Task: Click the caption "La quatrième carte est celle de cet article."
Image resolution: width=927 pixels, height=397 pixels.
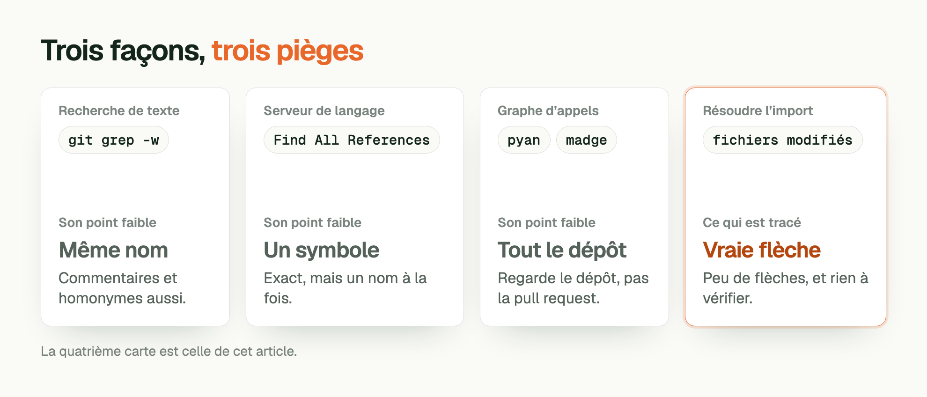Action: click(169, 351)
